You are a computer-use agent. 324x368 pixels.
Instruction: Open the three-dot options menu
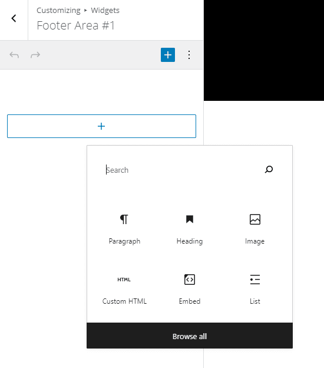[189, 55]
